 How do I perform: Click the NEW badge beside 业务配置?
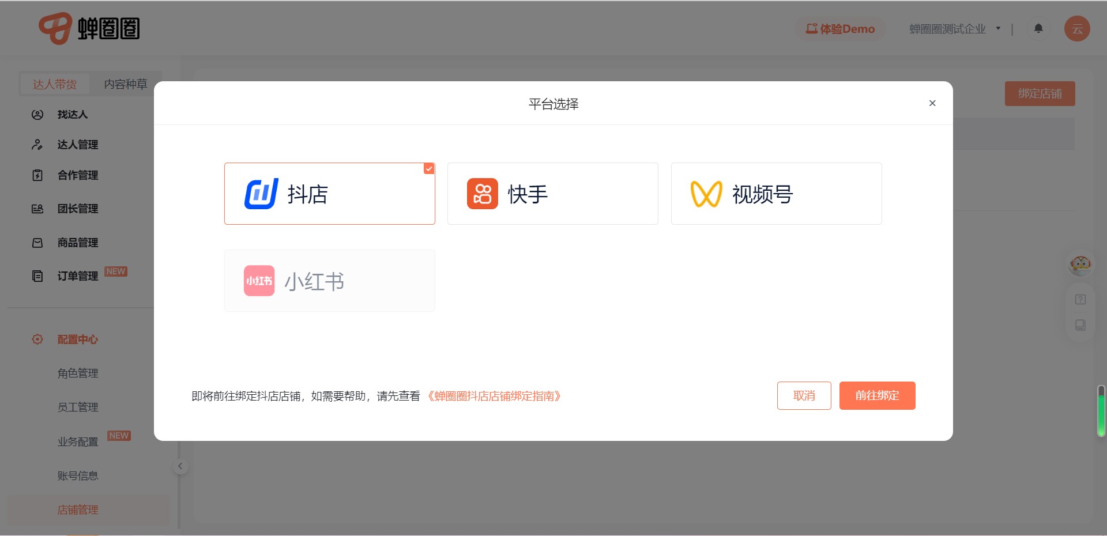coord(119,436)
